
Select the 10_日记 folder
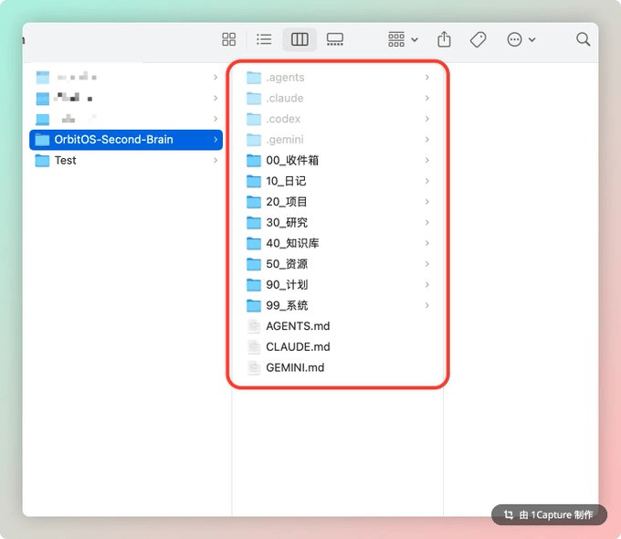286,181
